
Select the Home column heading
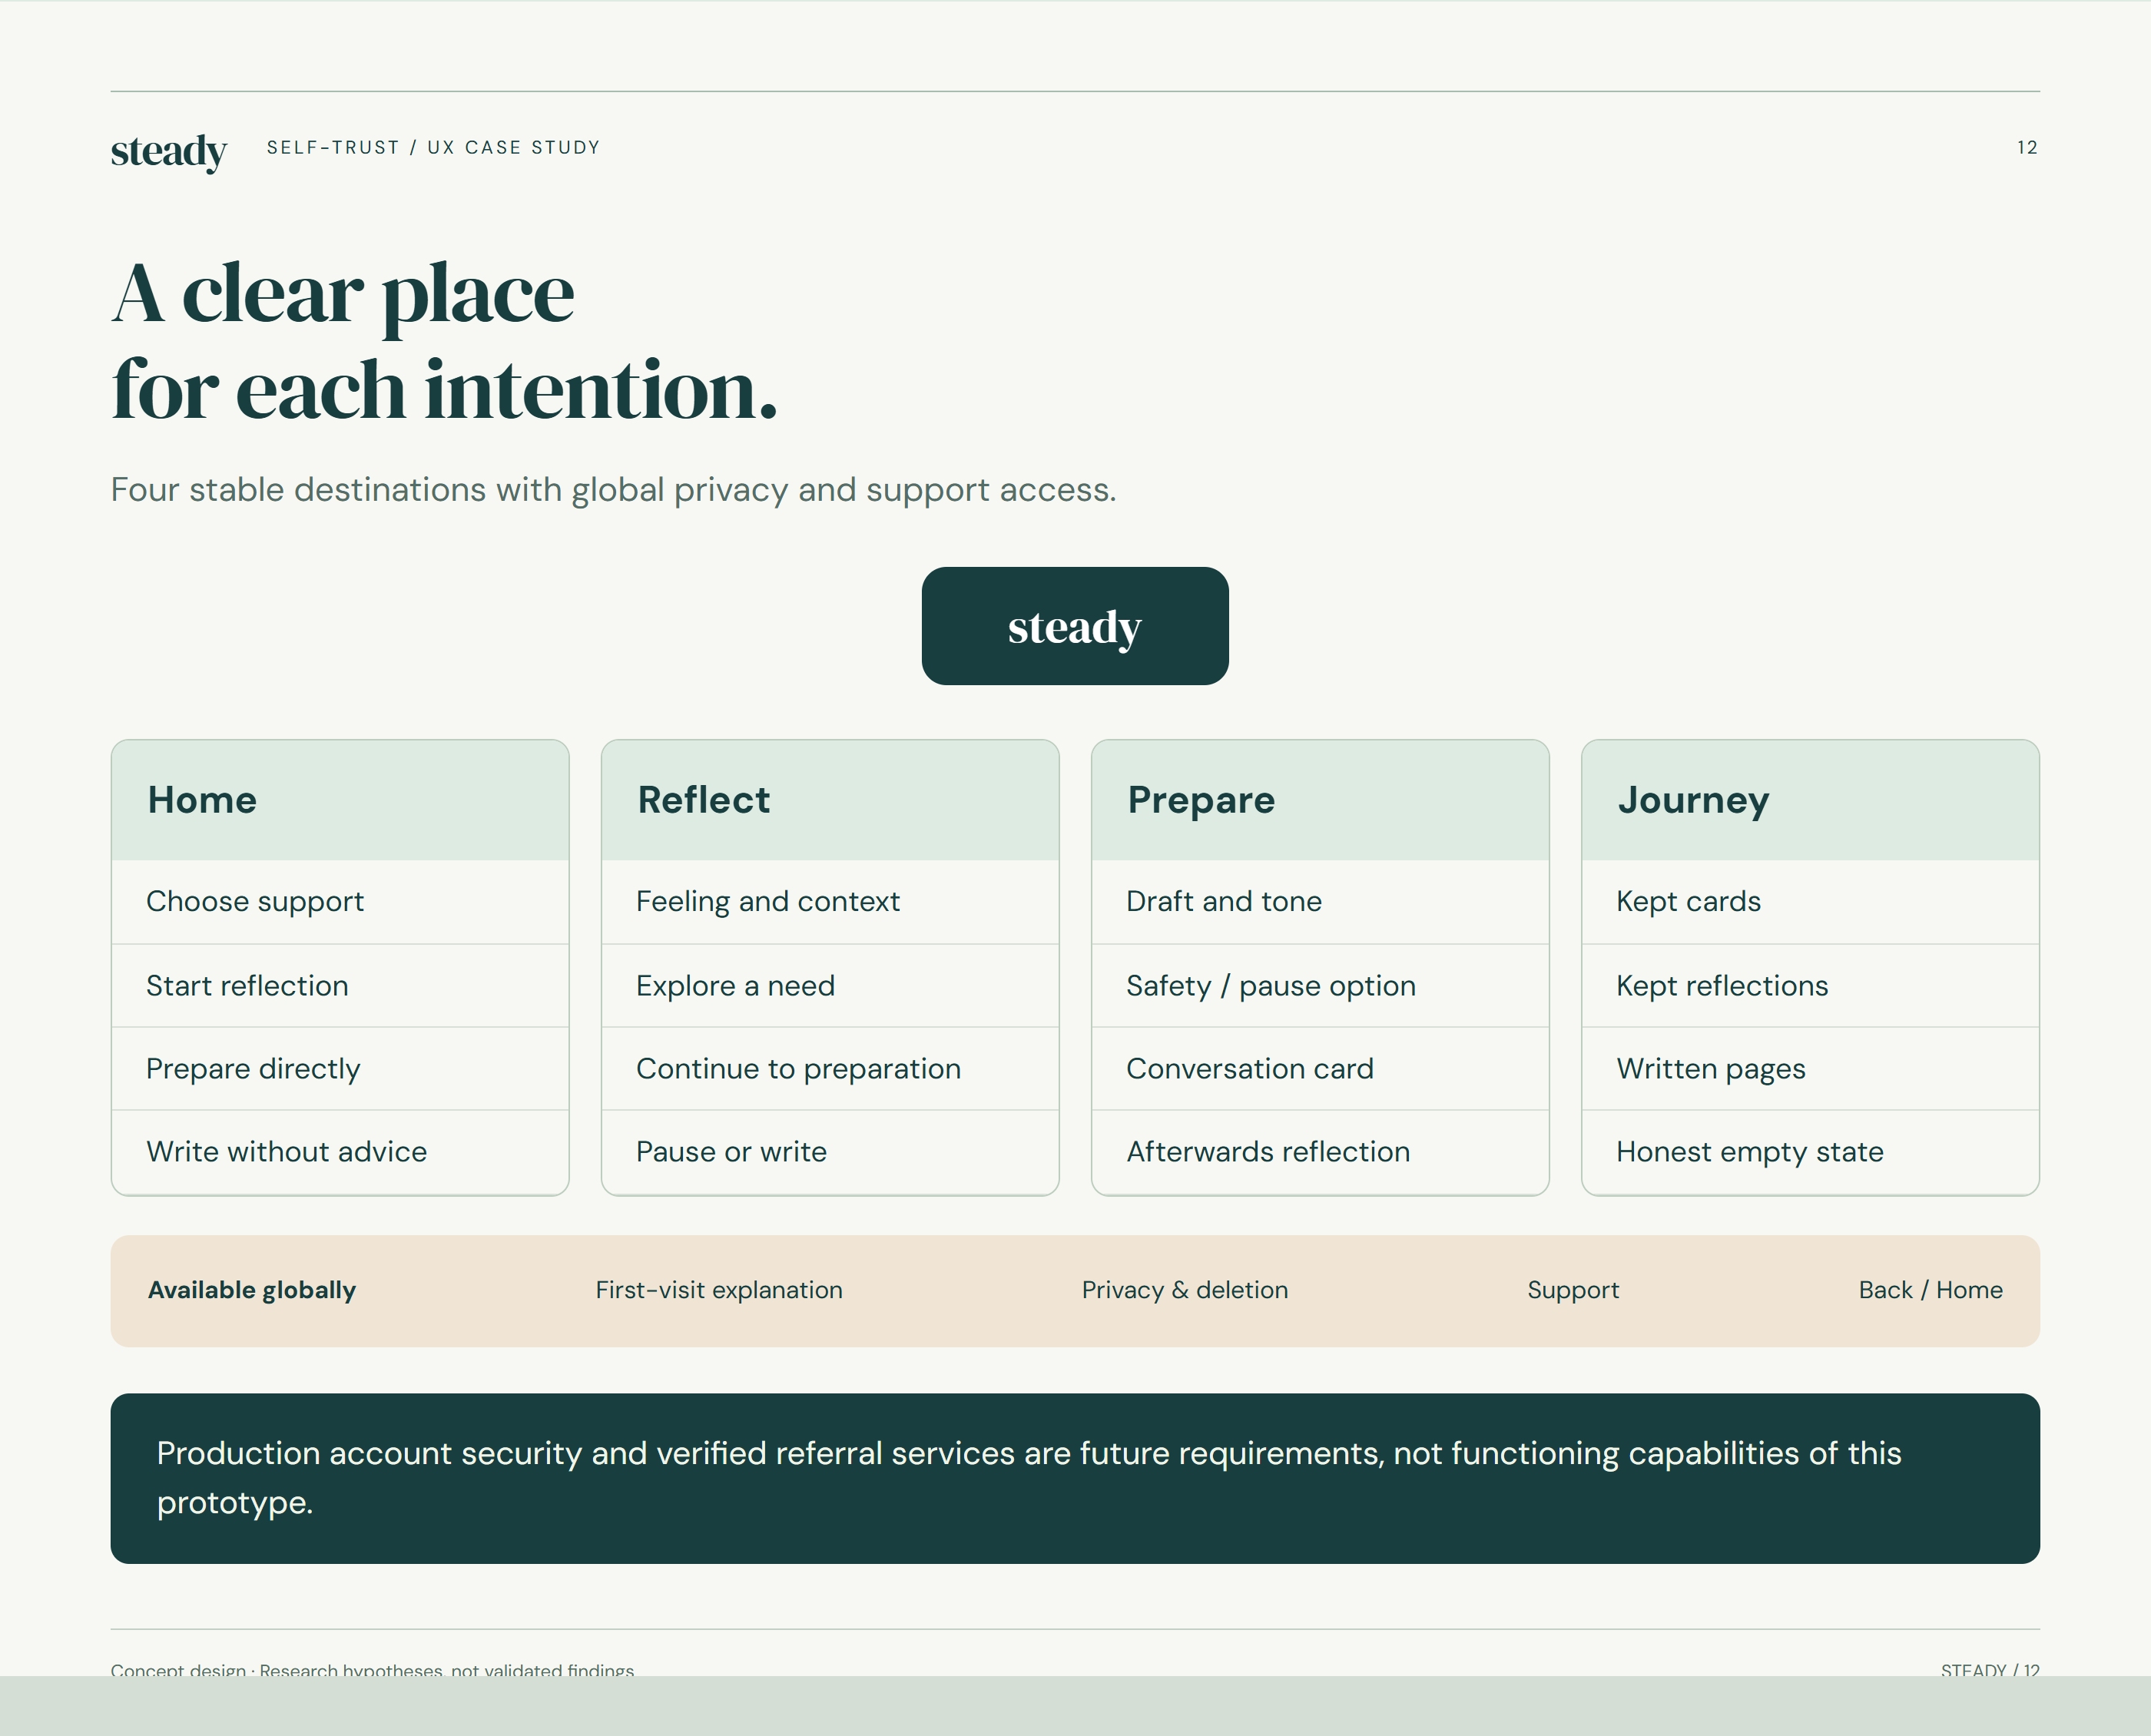pos(340,800)
